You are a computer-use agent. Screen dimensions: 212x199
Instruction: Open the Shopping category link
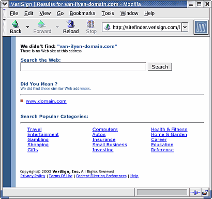(38, 145)
